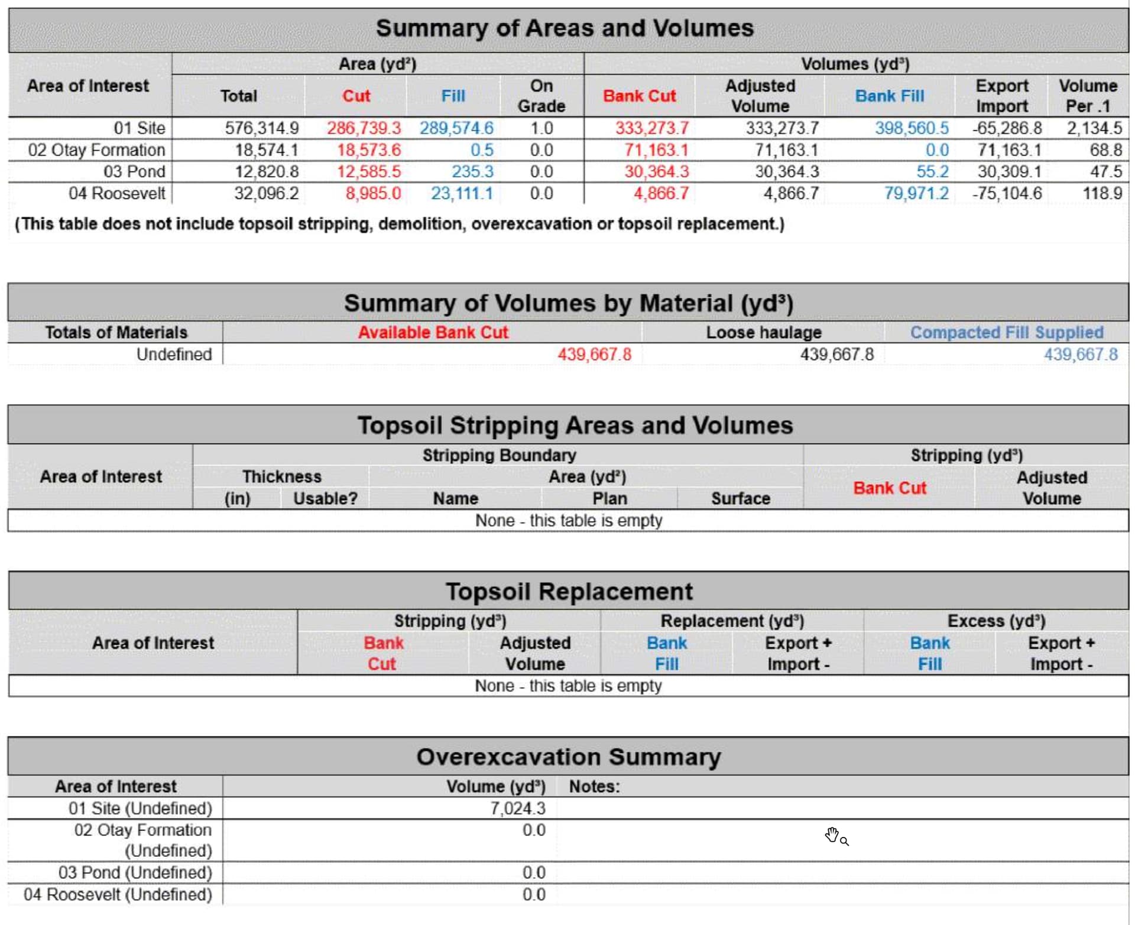
Task: Click the 'Replacement (yd³)' header
Action: click(732, 621)
